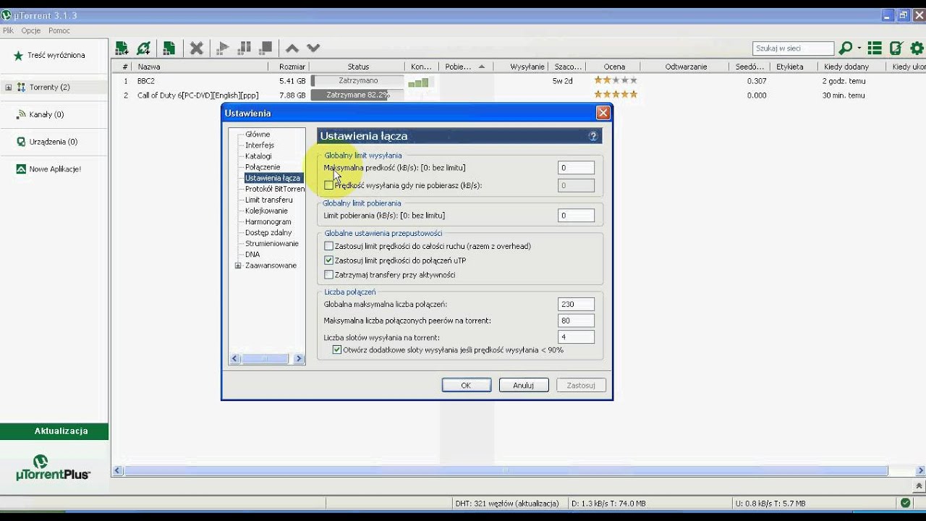The image size is (926, 521).
Task: Click the Kanały feed icon
Action: [21, 114]
